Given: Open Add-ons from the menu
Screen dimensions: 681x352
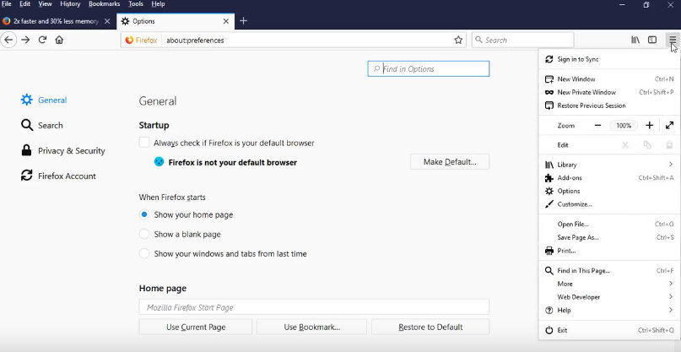Looking at the screenshot, I should pyautogui.click(x=609, y=178).
